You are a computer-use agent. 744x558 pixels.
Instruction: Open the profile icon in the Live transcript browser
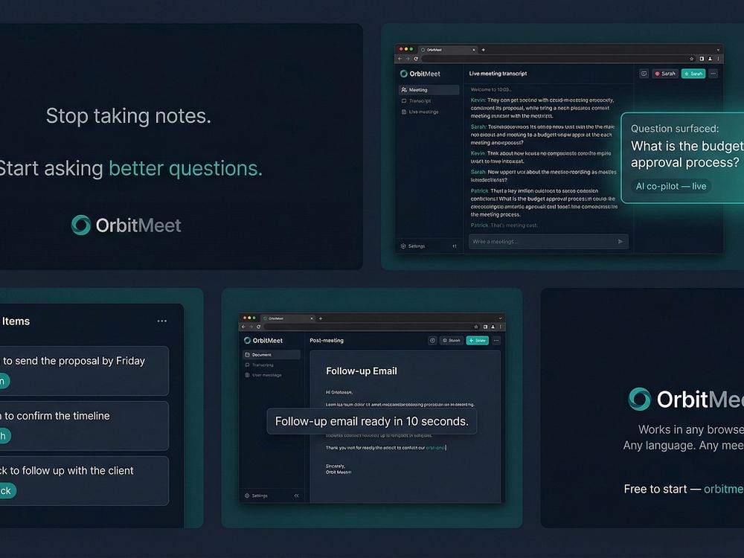click(x=710, y=59)
